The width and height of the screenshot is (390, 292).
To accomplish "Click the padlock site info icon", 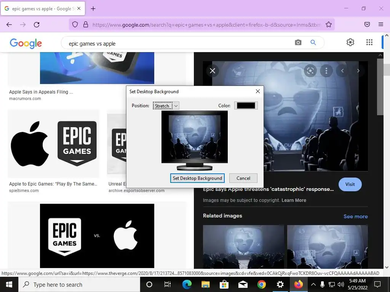I will tap(86, 24).
